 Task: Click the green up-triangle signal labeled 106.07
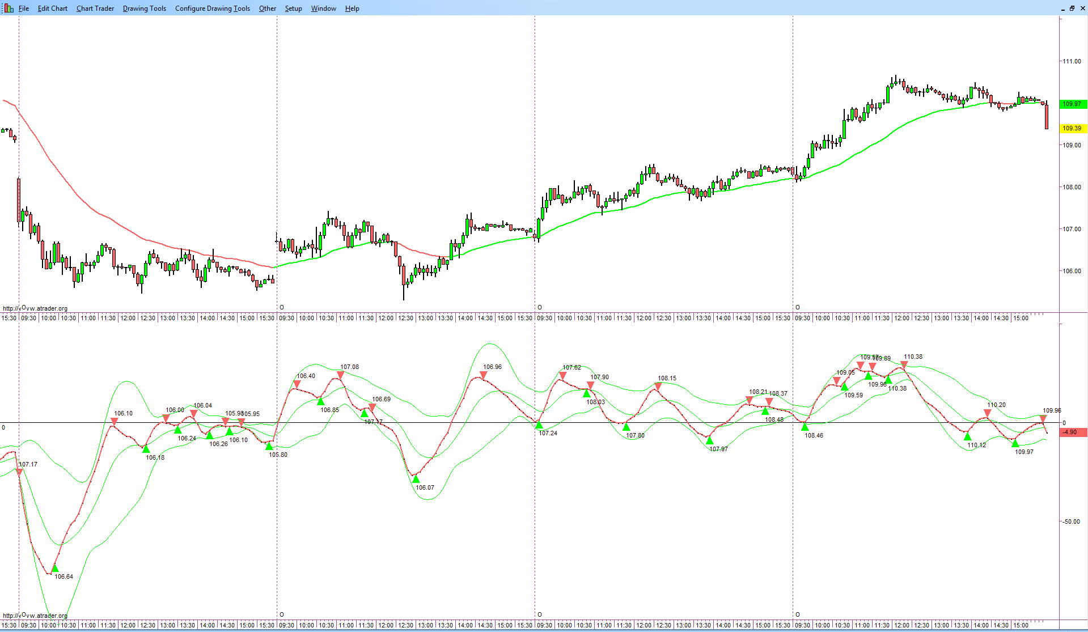pyautogui.click(x=416, y=479)
